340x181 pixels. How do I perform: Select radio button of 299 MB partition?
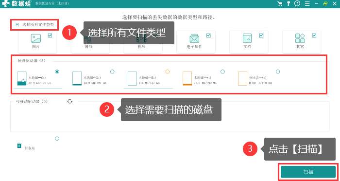[x=222, y=72]
